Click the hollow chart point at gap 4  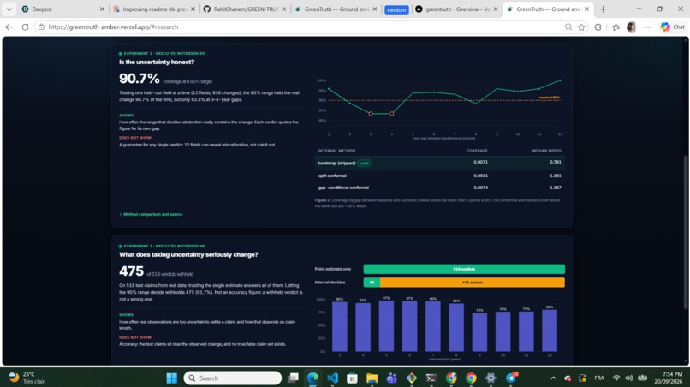(391, 114)
